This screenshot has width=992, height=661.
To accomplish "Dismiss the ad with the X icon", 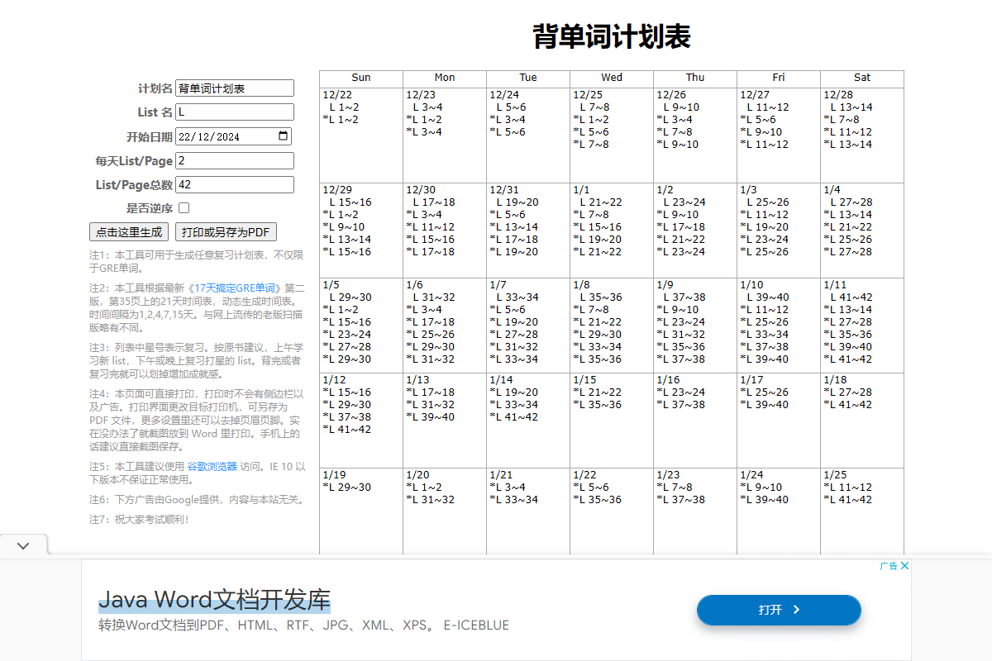I will 904,565.
